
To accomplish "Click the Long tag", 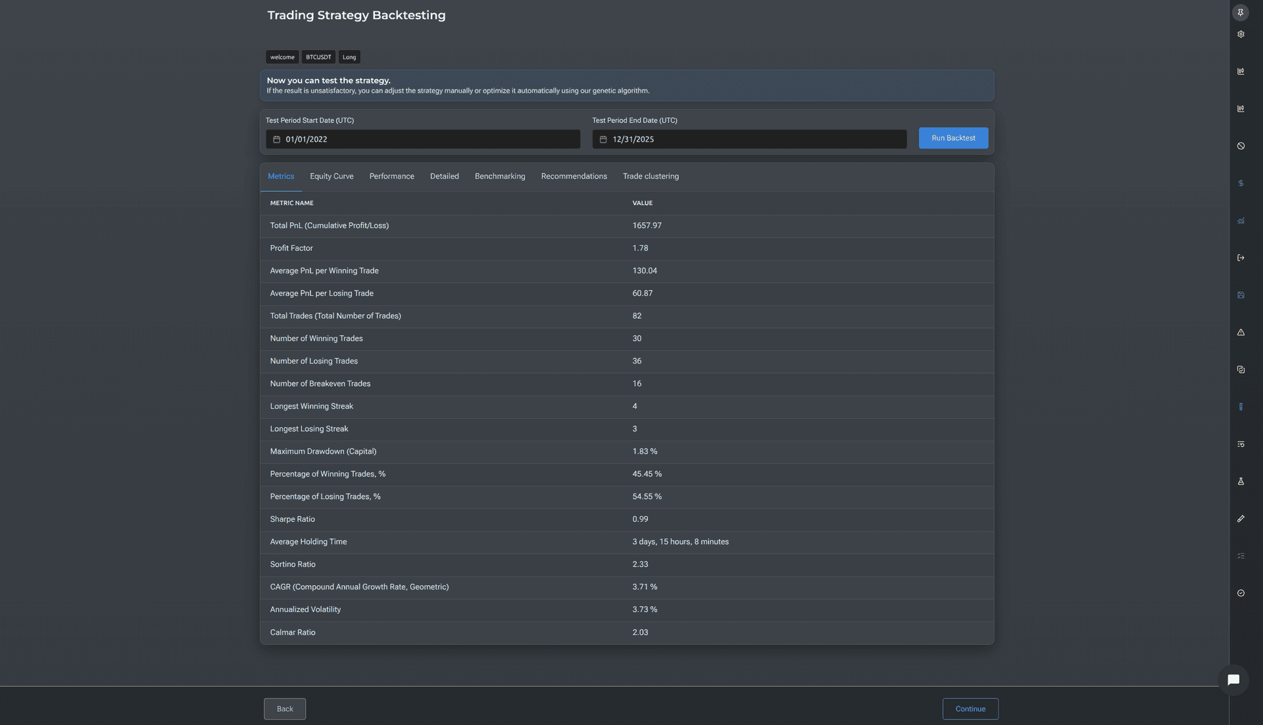I will 349,57.
